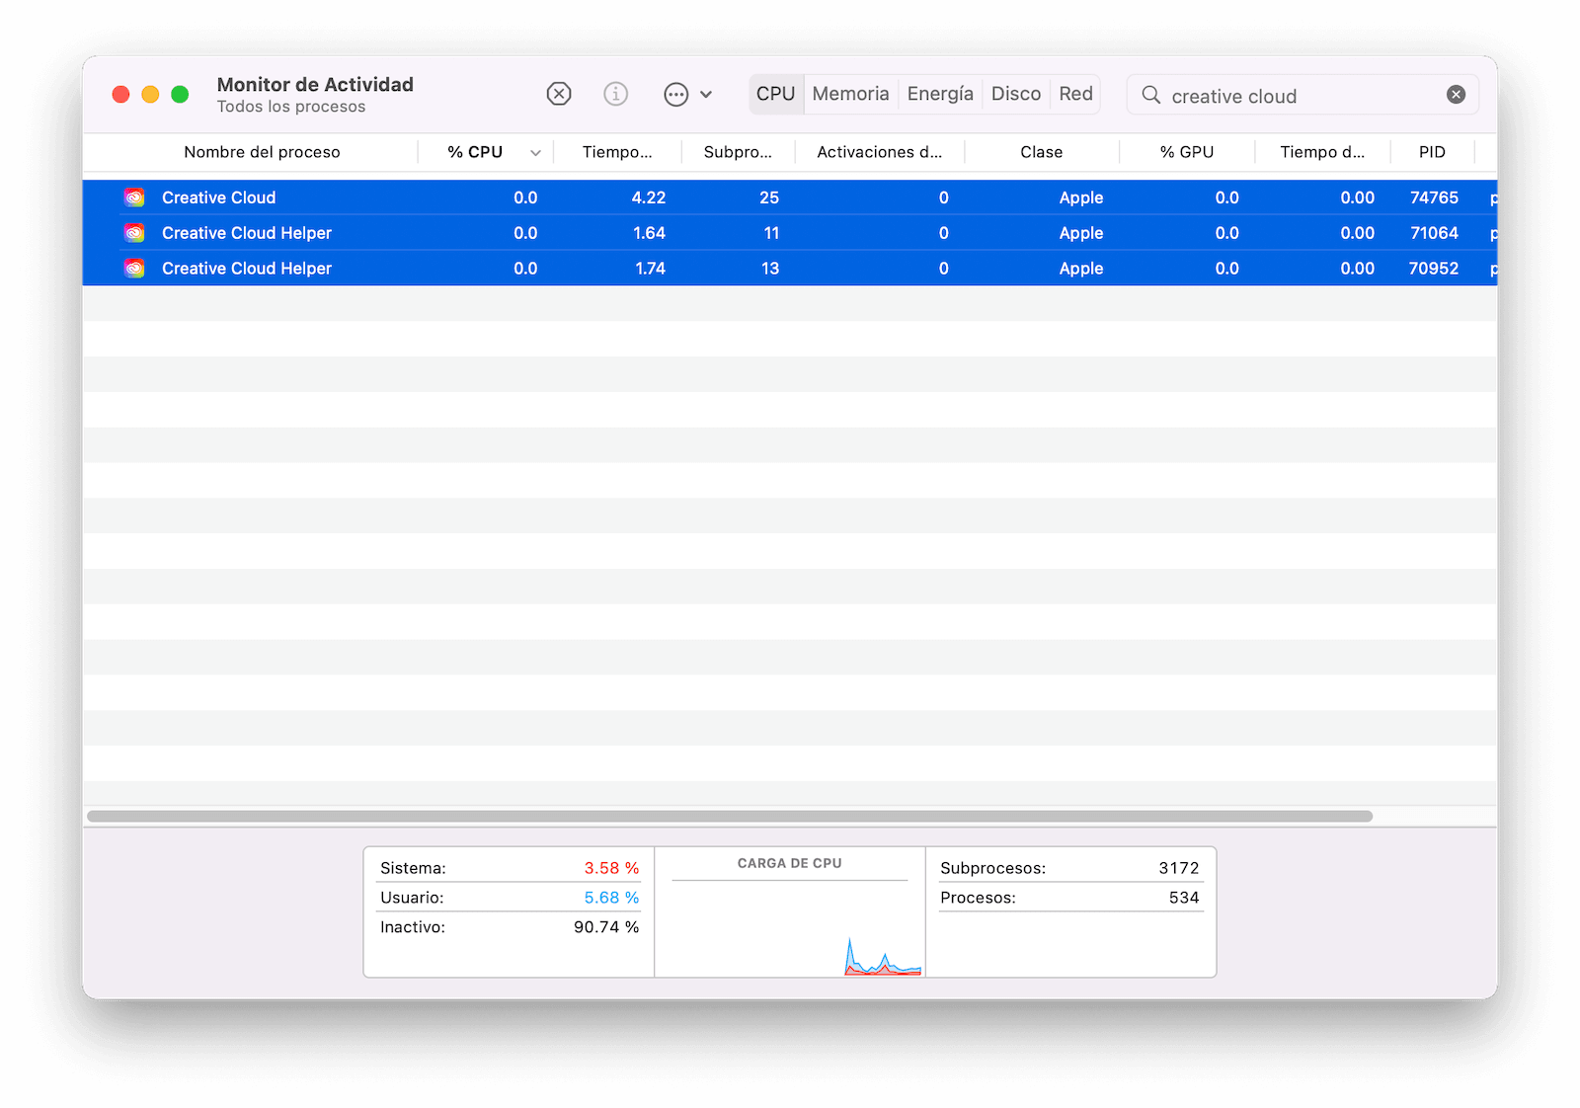This screenshot has width=1580, height=1108.
Task: Clear the search field with the X button
Action: pos(1456,95)
